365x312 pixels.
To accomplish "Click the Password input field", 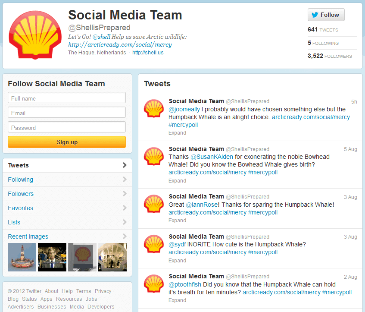I will pyautogui.click(x=67, y=127).
